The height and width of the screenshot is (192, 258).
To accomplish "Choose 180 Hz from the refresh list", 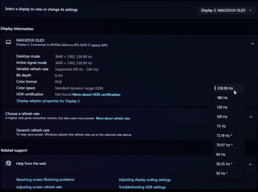I will pyautogui.click(x=222, y=98).
